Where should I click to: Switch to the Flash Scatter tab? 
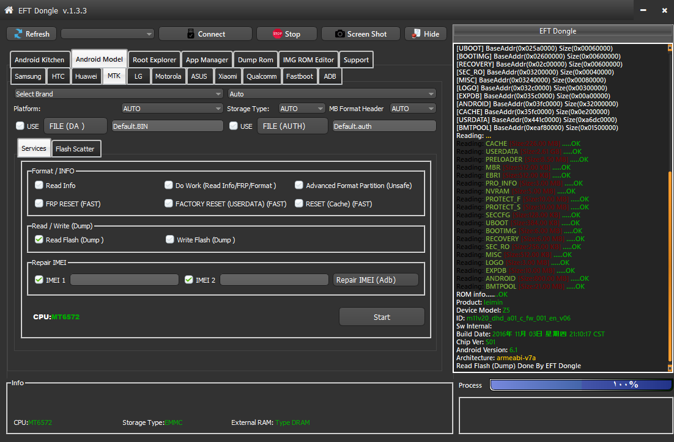point(76,149)
